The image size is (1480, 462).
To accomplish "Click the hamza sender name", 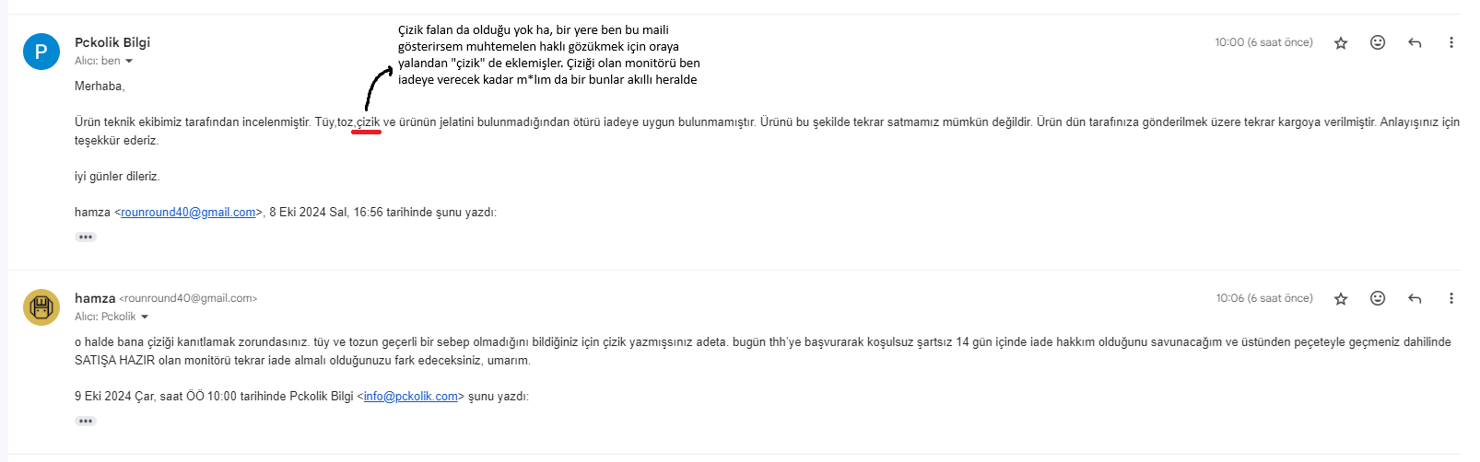I will (95, 298).
